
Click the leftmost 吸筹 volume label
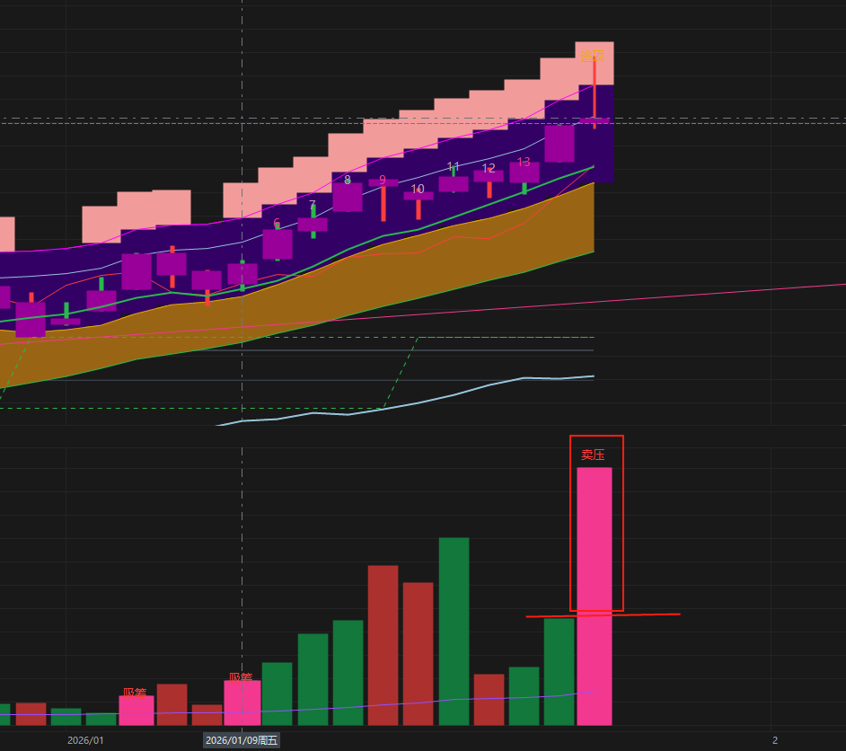135,693
